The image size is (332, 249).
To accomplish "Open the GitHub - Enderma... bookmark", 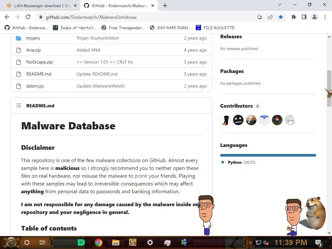I will coord(26,28).
